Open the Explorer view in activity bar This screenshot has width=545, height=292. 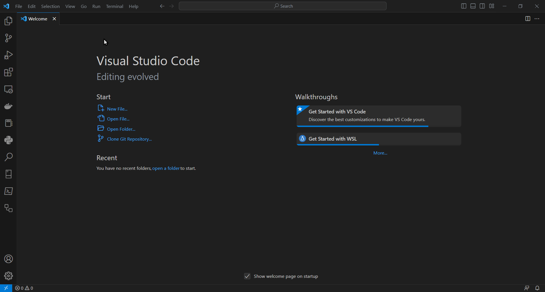click(9, 21)
